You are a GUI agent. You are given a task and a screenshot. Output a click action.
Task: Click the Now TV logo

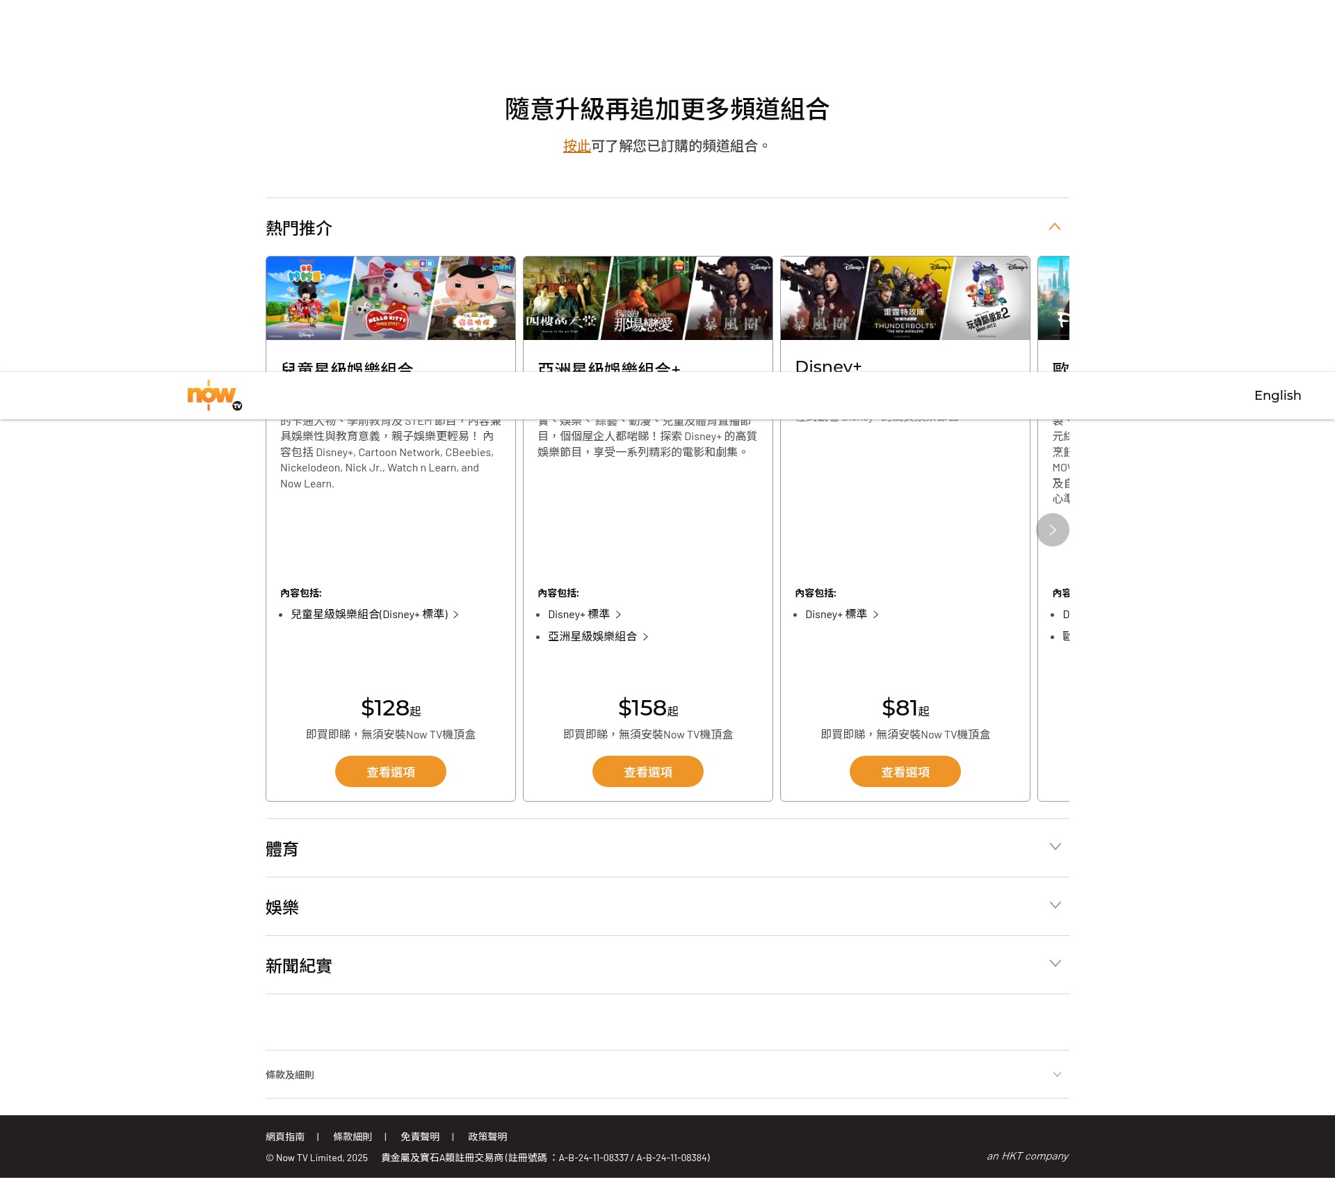click(x=214, y=396)
